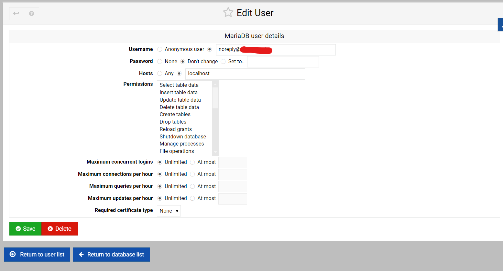Choose the password None option
Viewport: 503px width, 271px height.
(x=160, y=62)
